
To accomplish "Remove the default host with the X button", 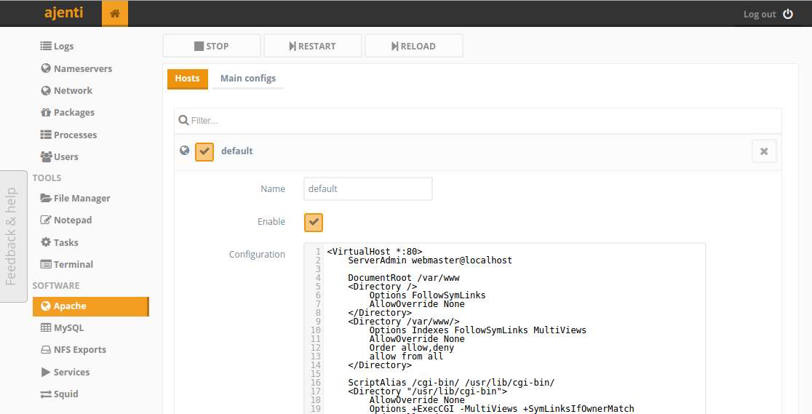I will pyautogui.click(x=764, y=151).
